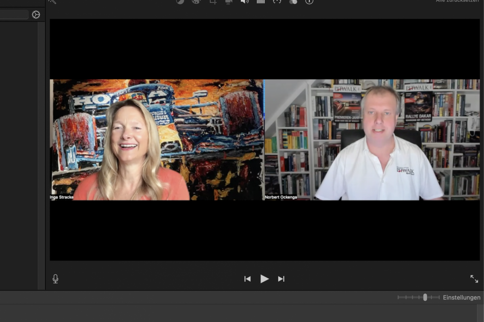Open the volume controls speaker icon
Image resolution: width=484 pixels, height=322 pixels.
pos(245,2)
